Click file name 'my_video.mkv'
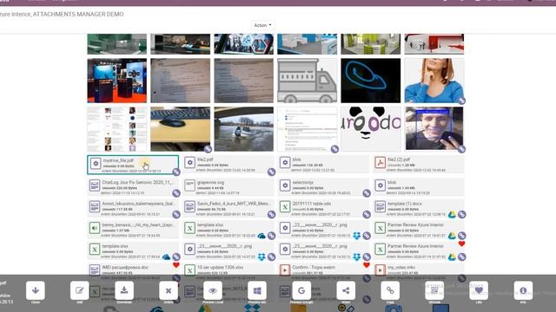 pos(401,268)
